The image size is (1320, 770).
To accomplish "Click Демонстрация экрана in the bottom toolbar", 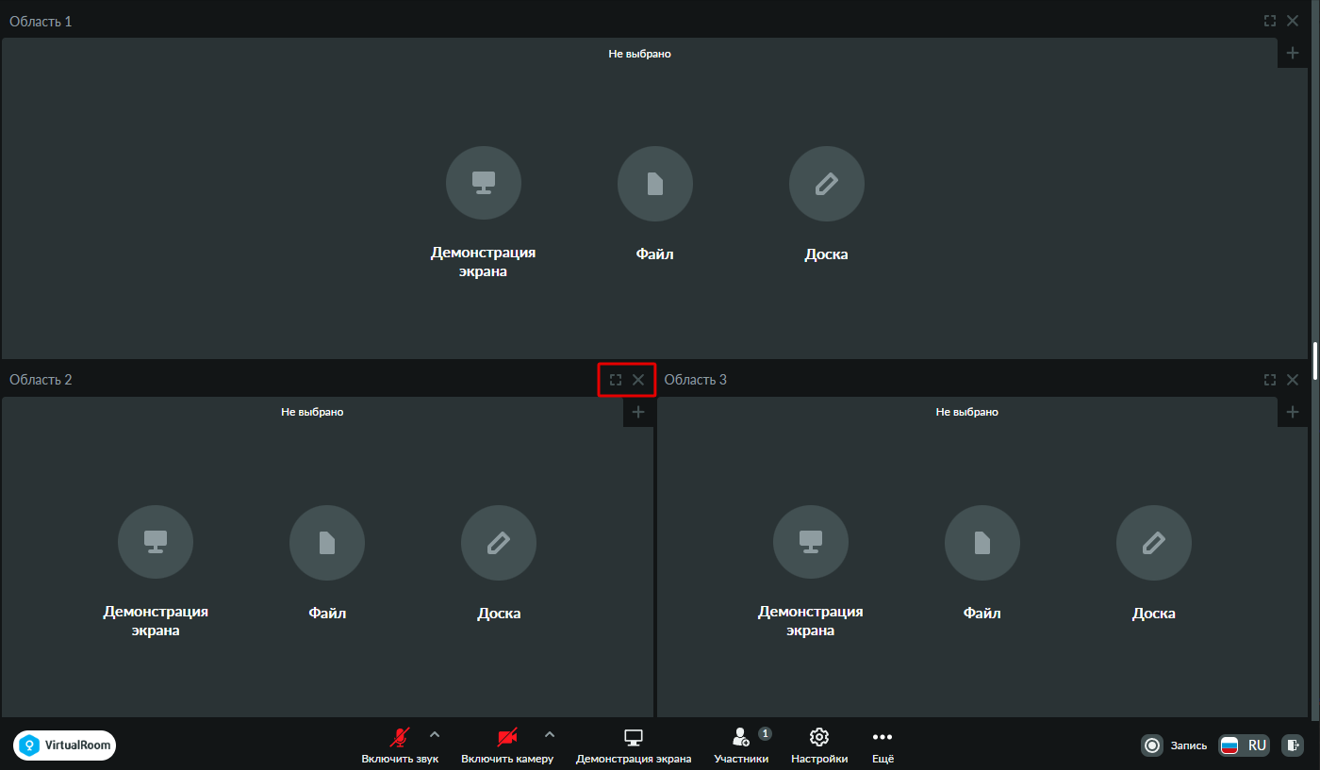I will 634,745.
